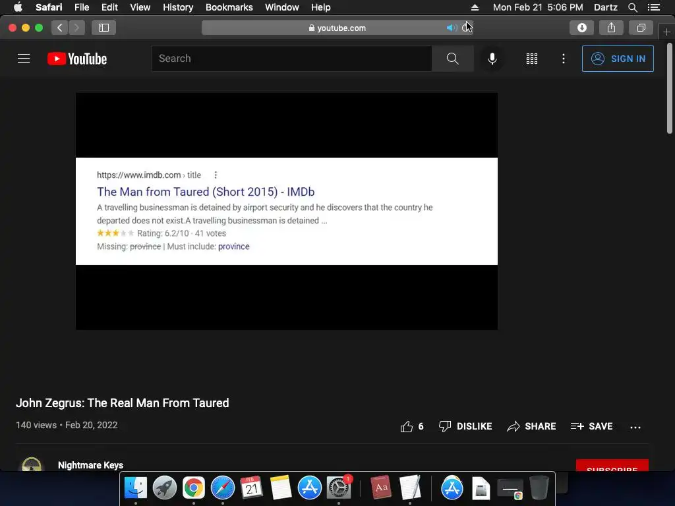
Task: Open Notes from the dock
Action: 281,488
